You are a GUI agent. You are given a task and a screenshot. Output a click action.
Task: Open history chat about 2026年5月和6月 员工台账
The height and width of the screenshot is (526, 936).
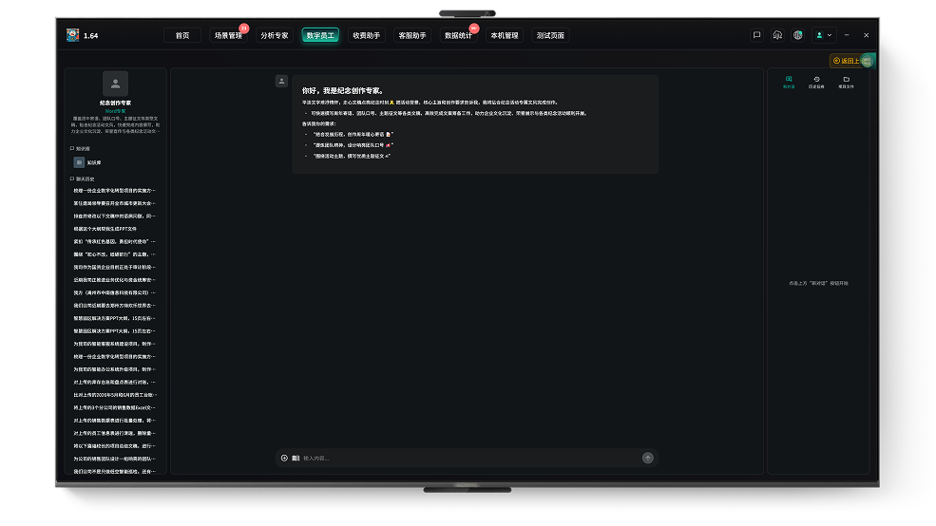click(114, 395)
